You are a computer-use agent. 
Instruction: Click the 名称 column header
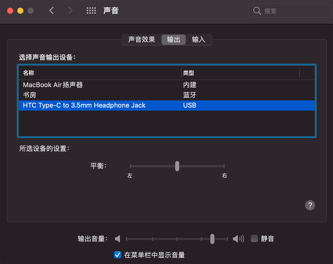[x=29, y=73]
